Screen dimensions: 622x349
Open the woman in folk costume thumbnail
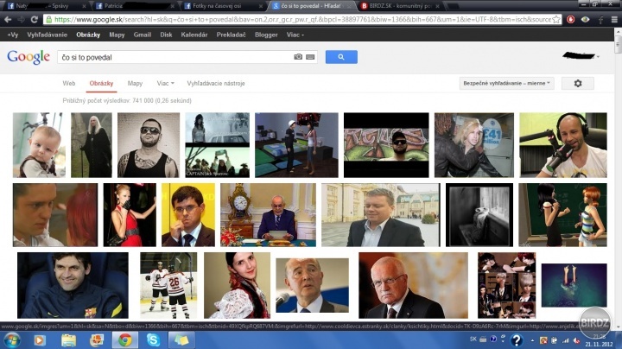[x=237, y=285]
